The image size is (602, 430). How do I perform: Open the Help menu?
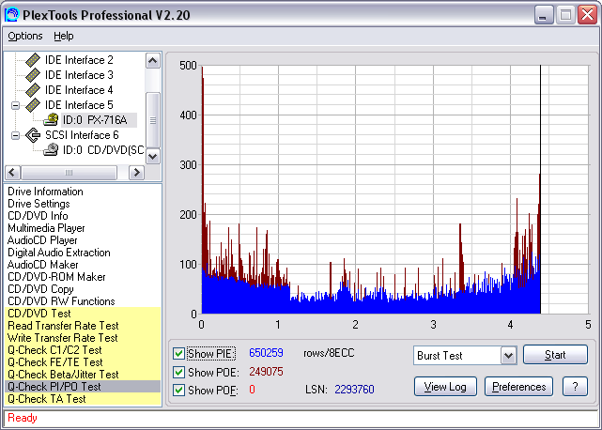click(x=63, y=36)
